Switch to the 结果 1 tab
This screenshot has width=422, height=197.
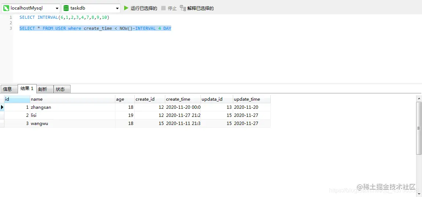coord(27,89)
